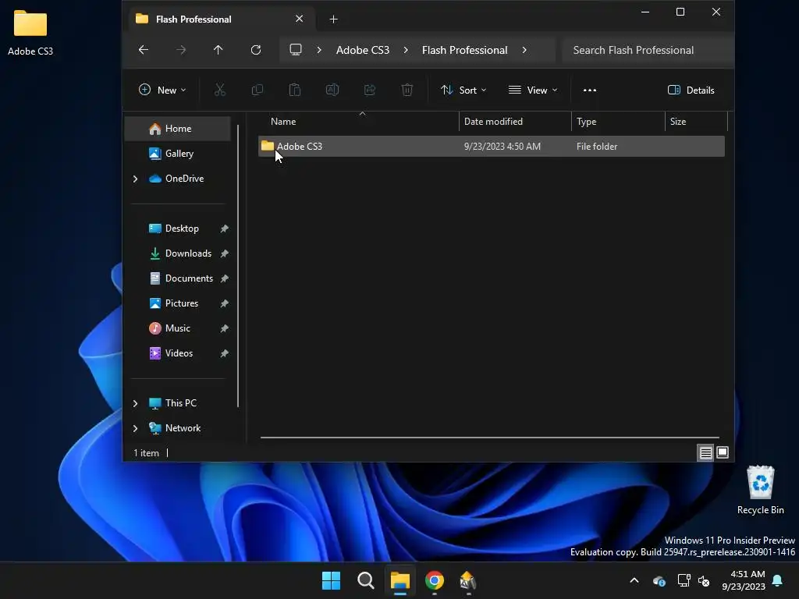Sort by the Type column header
799x599 pixels.
click(x=618, y=122)
